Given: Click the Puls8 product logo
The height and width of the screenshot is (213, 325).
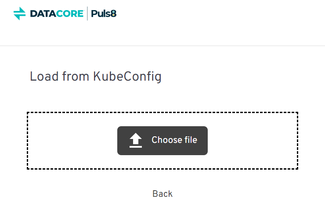Looking at the screenshot, I should [104, 14].
